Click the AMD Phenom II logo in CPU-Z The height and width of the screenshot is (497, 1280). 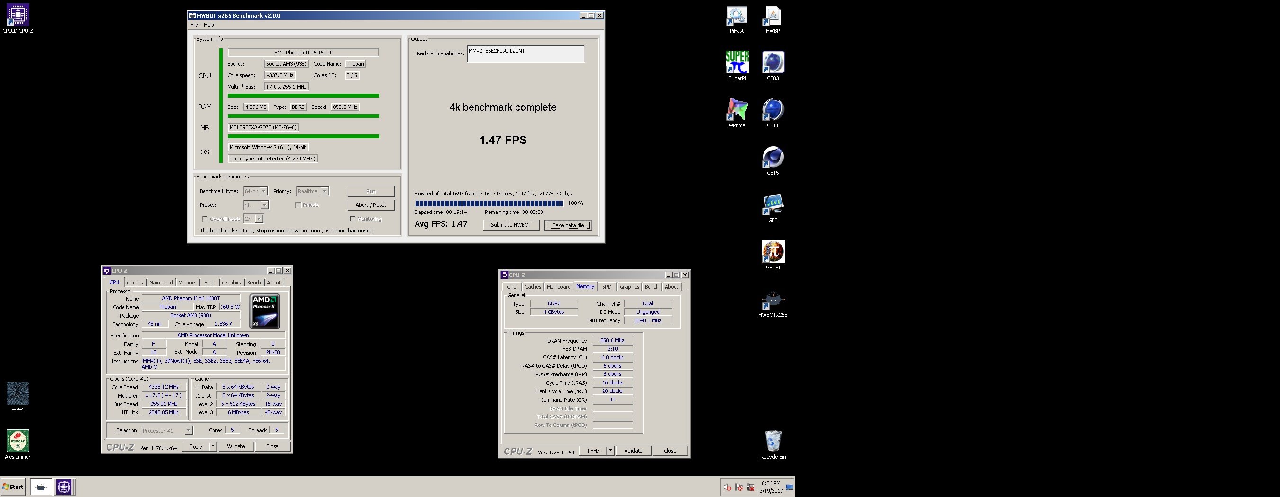point(265,311)
